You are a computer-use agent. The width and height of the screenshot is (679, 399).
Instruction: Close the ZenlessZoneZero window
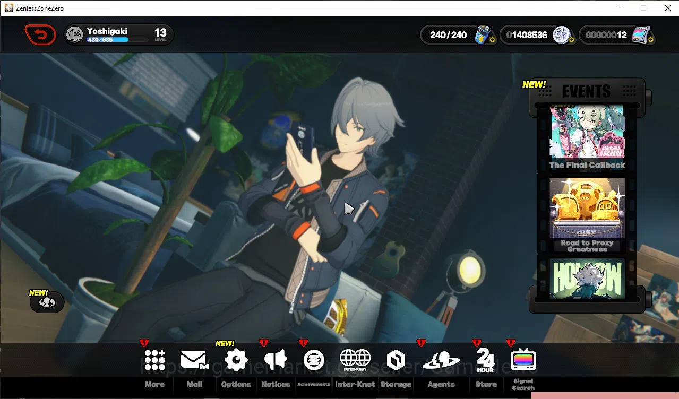(x=667, y=8)
